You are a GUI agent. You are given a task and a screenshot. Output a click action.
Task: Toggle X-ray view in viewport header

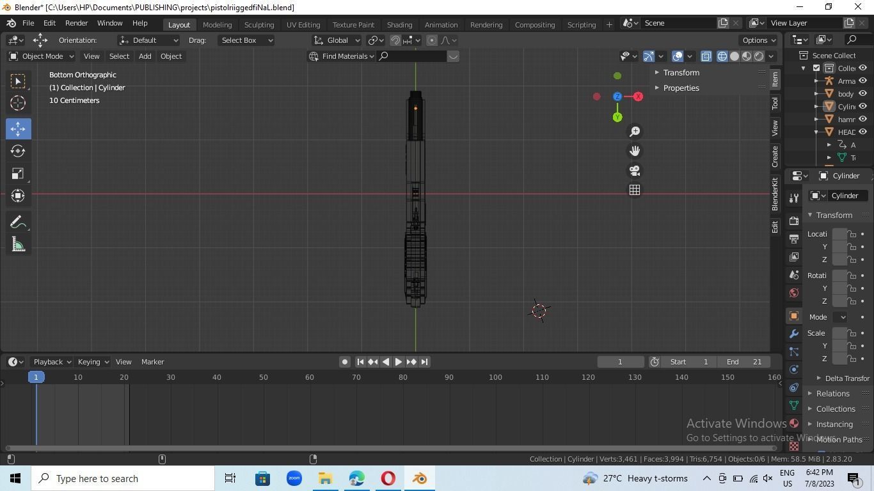[x=706, y=56]
